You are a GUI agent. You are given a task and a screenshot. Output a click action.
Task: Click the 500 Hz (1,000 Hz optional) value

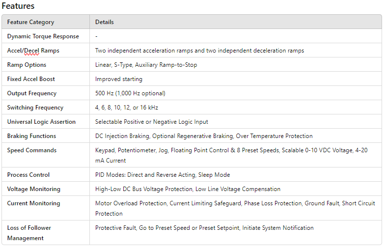click(x=130, y=93)
